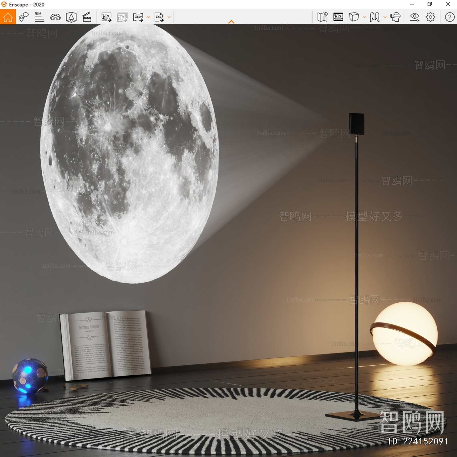
Task: Click the open book leaning on wall
Action: coord(106,345)
